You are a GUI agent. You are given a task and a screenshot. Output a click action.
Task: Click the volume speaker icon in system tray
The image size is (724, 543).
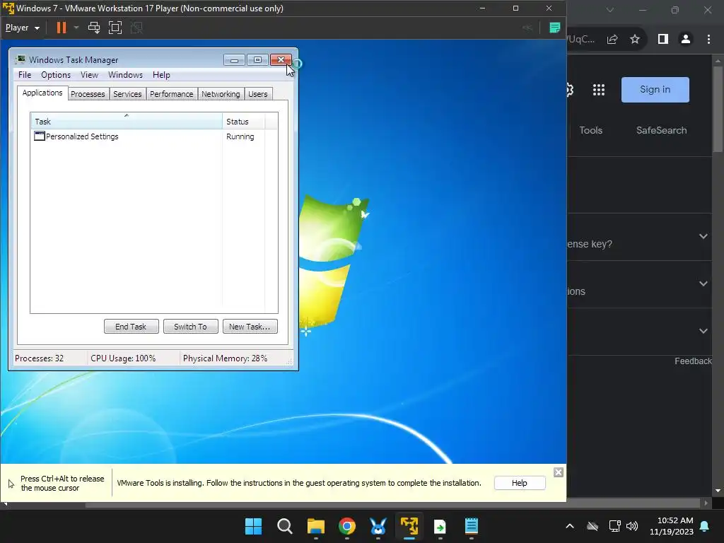click(632, 526)
